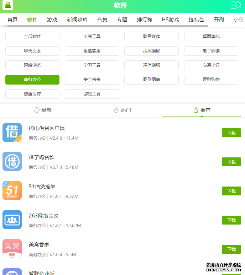The width and height of the screenshot is (245, 275).
Task: Click the 软件 page header title
Action: [121, 5]
